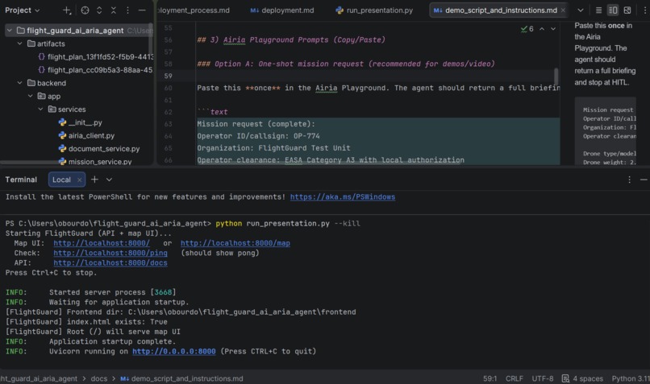Image resolution: width=650 pixels, height=384 pixels.
Task: Click the Expand All icon in Project panel
Action: [x=99, y=10]
